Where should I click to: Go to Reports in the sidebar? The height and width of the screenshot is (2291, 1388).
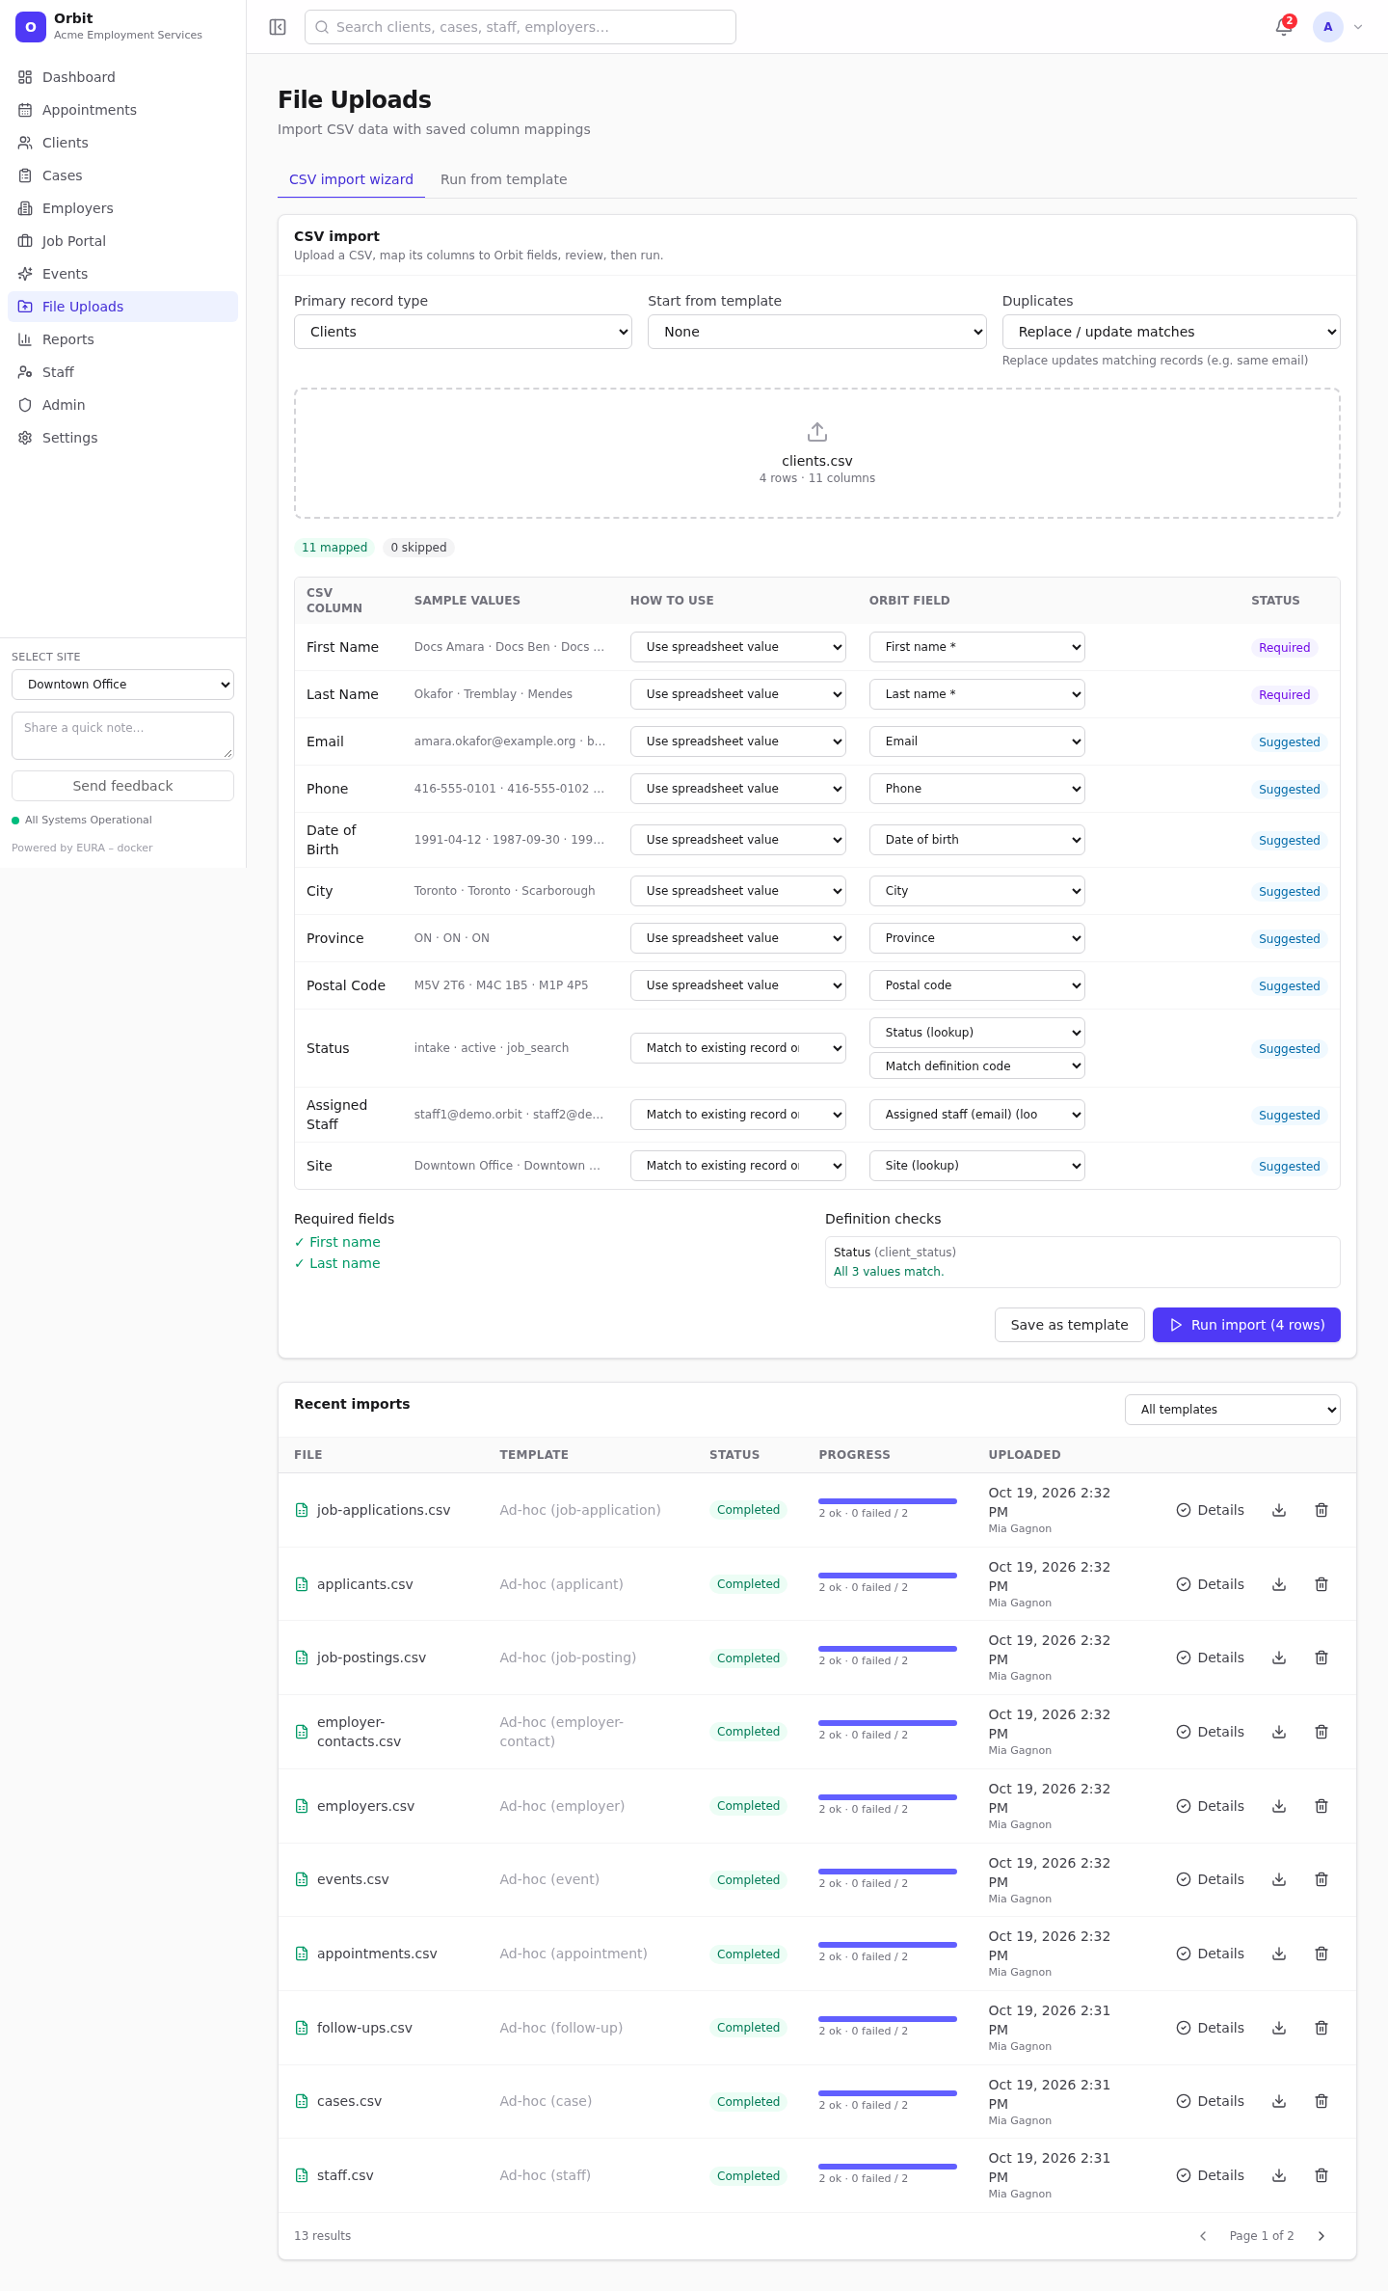tap(122, 339)
